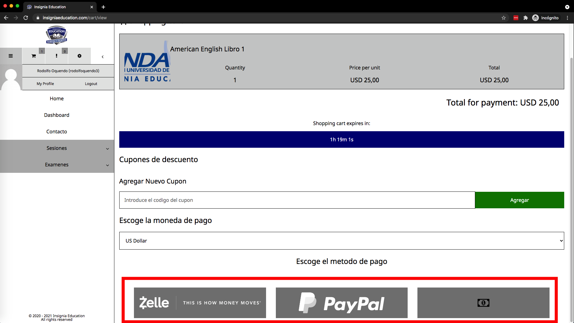The height and width of the screenshot is (323, 574).
Task: Expand the Examenes menu section
Action: point(57,165)
